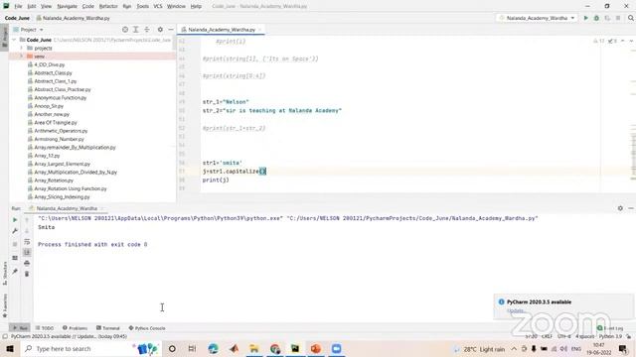Viewport: 636px width, 357px height.
Task: Open Task View on the taskbar
Action: (x=192, y=348)
